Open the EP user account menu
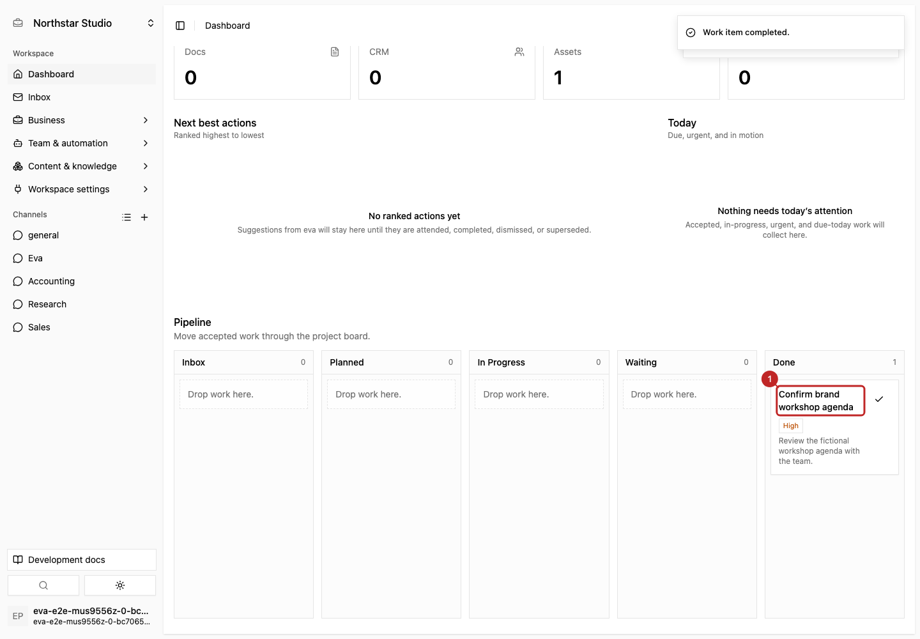This screenshot has height=639, width=920. tap(82, 616)
